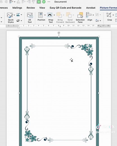Expand the title bar align icon's dropdown arrow
This screenshot has height=146, width=117.
[15, 2]
